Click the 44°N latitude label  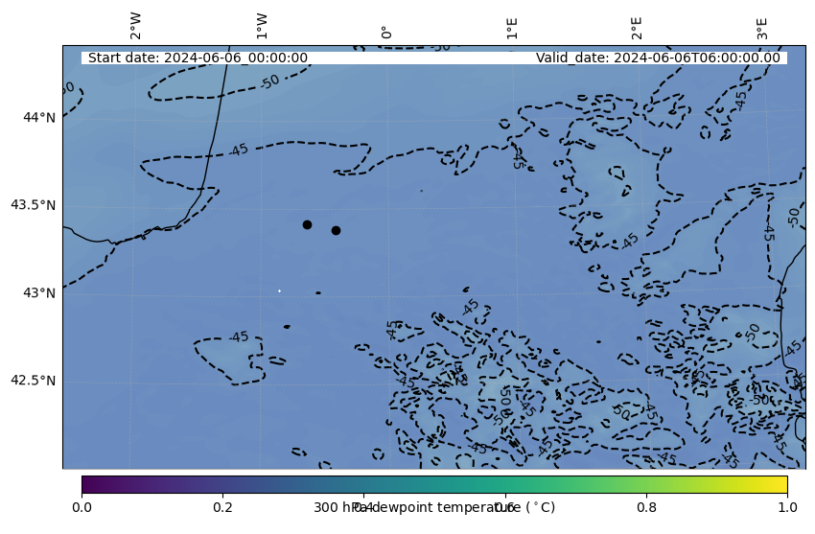[39, 117]
